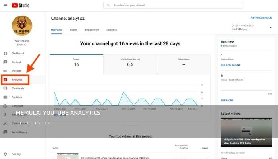Click the Latest videos heading
Viewport: 278px width, 159px height.
point(230,114)
